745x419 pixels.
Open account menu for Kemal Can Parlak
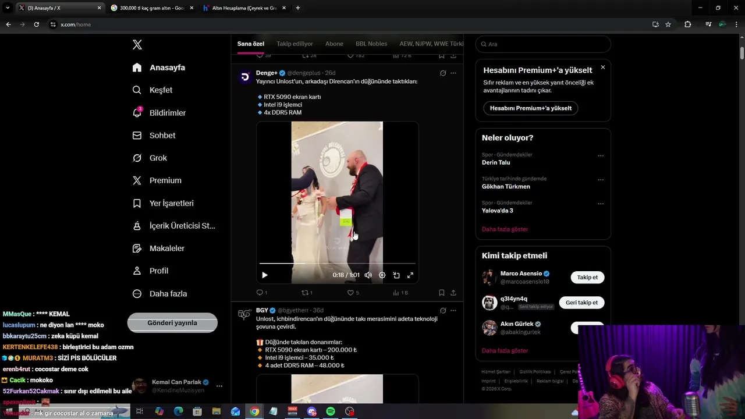(219, 386)
